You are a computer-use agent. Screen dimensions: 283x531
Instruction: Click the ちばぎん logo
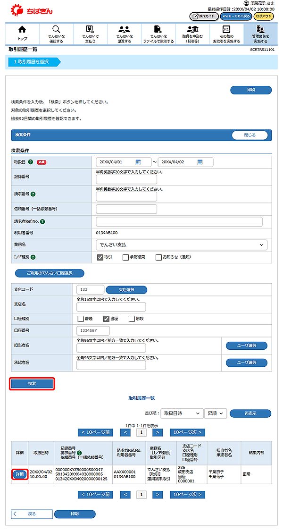coord(32,10)
